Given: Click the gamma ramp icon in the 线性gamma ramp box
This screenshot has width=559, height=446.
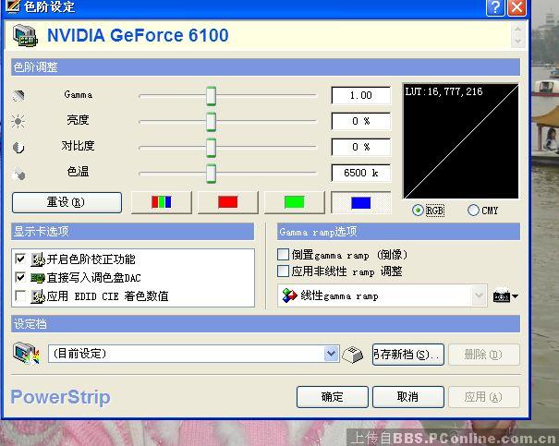Looking at the screenshot, I should [x=289, y=295].
